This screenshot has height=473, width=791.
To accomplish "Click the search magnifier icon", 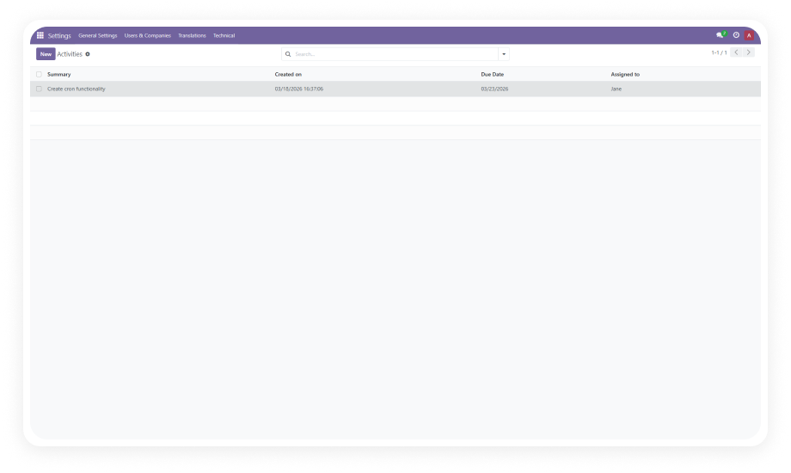I will point(288,54).
